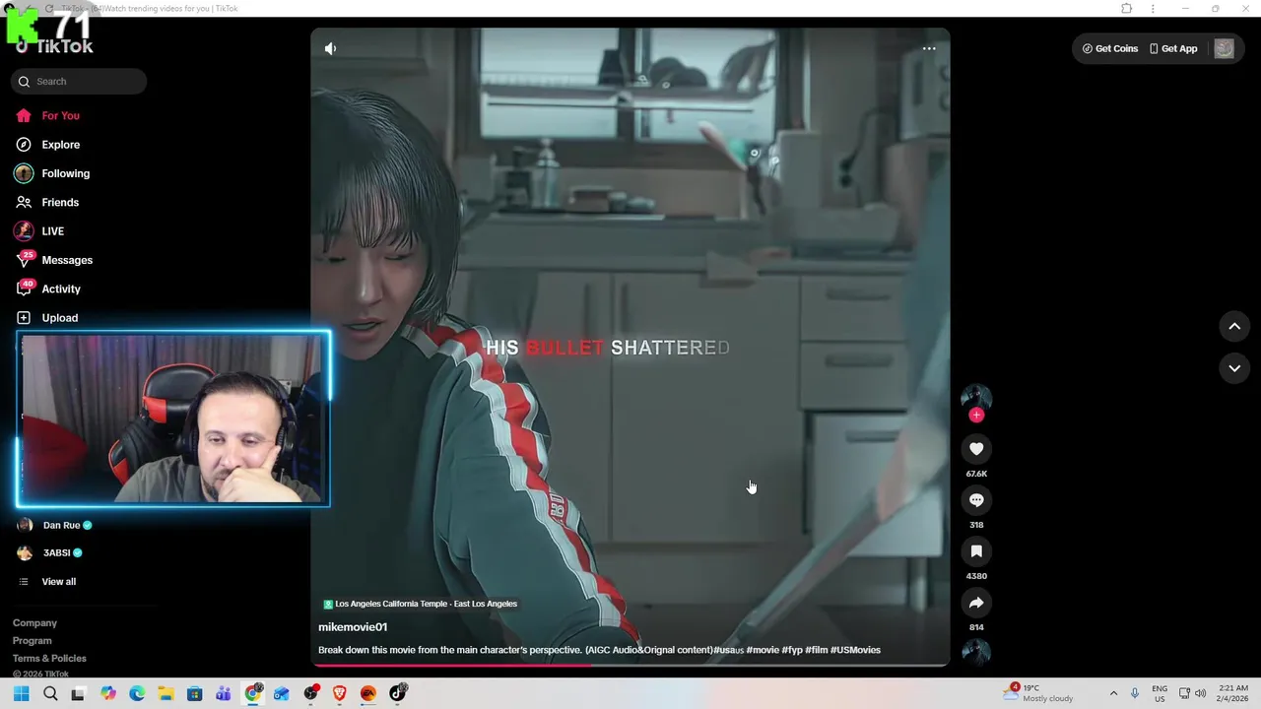Open the profile avatar in the top right
The image size is (1261, 709).
1224,48
